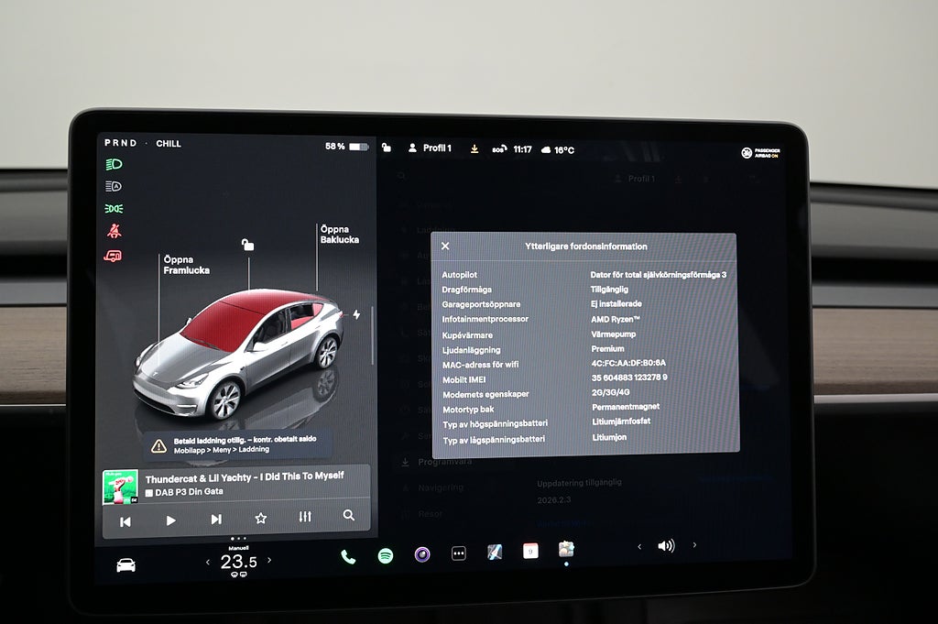Expand all apps with the three-dots icon

(x=459, y=553)
